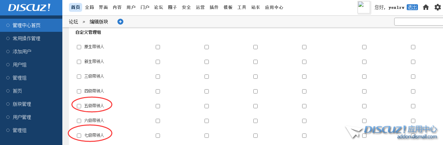This screenshot has width=443, height=145.
Task: Open 常用操作管理 sidebar item
Action: pos(26,38)
